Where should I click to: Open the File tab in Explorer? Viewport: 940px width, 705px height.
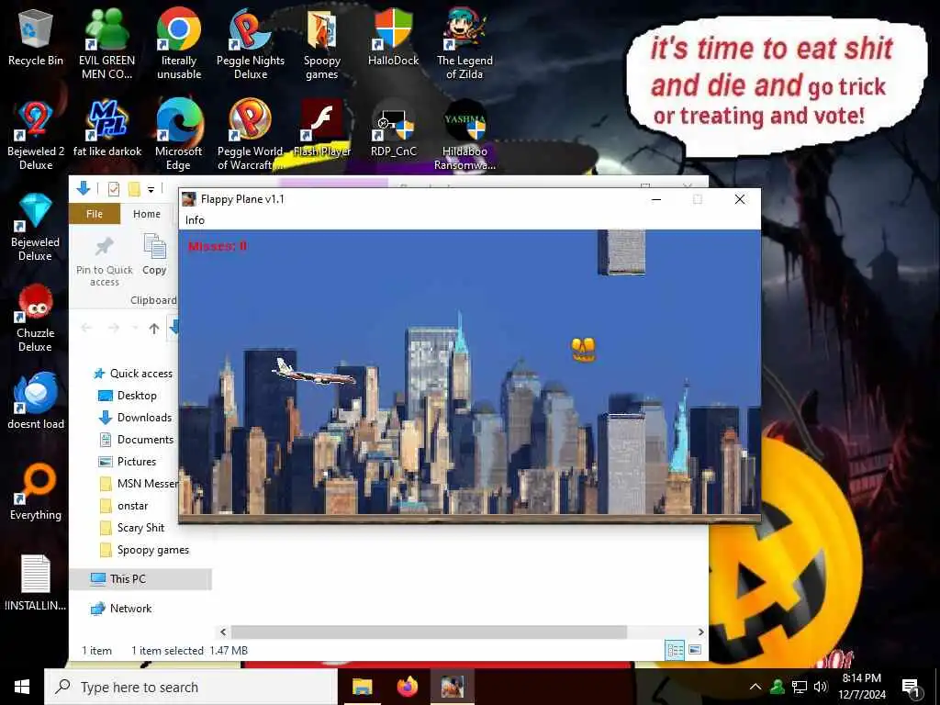95,214
